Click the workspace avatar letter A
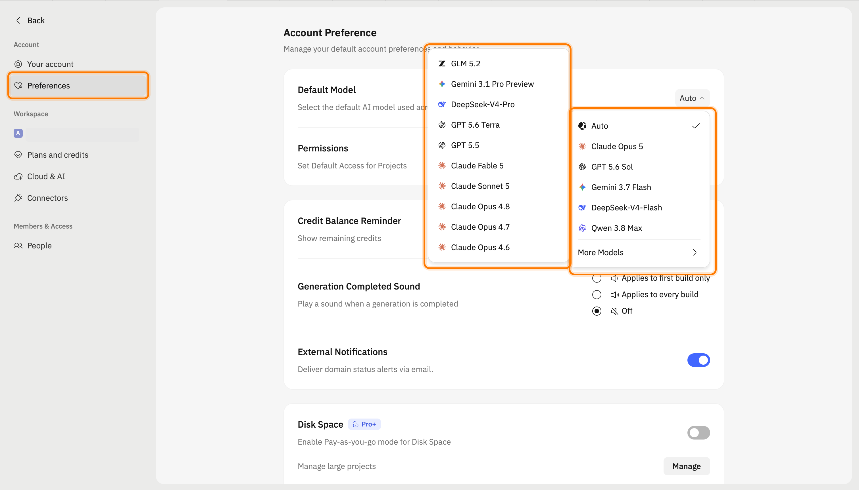 (18, 133)
